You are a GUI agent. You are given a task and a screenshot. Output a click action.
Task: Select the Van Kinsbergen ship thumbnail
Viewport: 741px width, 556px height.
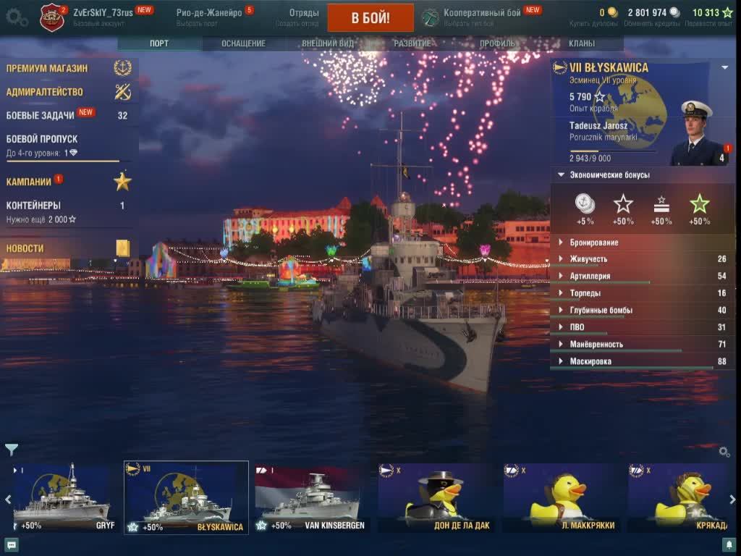pos(310,498)
